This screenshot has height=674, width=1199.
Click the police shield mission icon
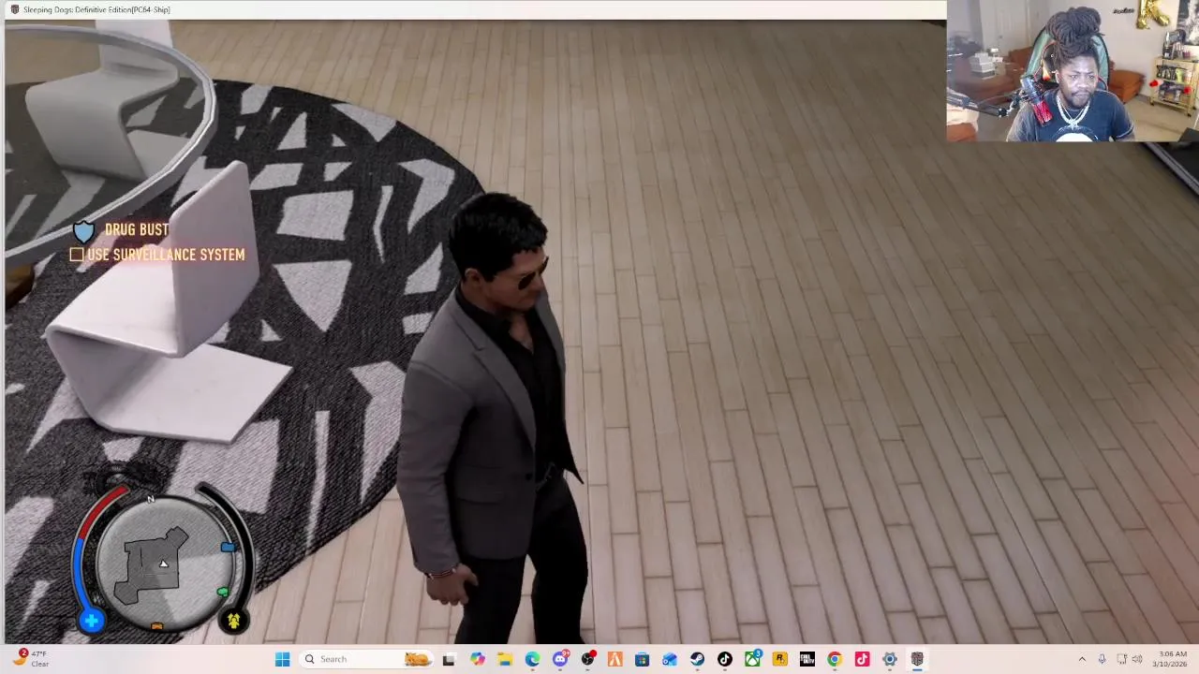(x=83, y=230)
